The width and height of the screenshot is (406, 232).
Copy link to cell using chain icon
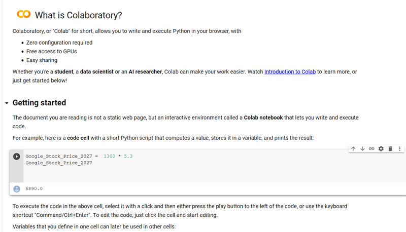tap(371, 148)
